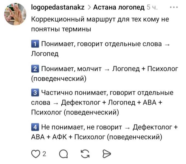
Task: Open the Астана логопед topic
Action: coord(119,7)
